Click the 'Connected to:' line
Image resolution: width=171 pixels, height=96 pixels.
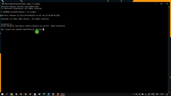coord(6,24)
